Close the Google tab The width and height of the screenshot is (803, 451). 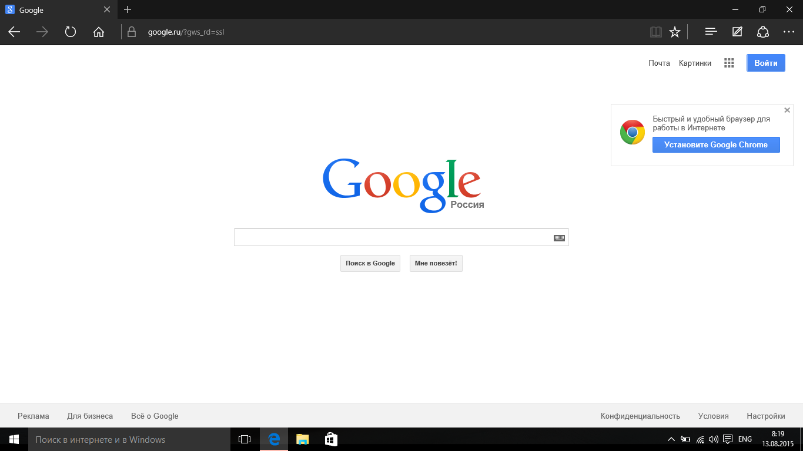(x=106, y=10)
